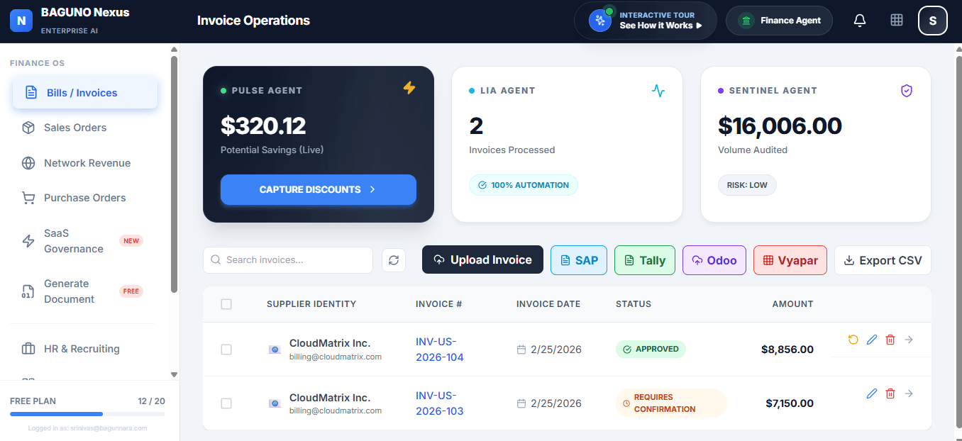962x441 pixels.
Task: Open the notifications bell
Action: [x=859, y=21]
